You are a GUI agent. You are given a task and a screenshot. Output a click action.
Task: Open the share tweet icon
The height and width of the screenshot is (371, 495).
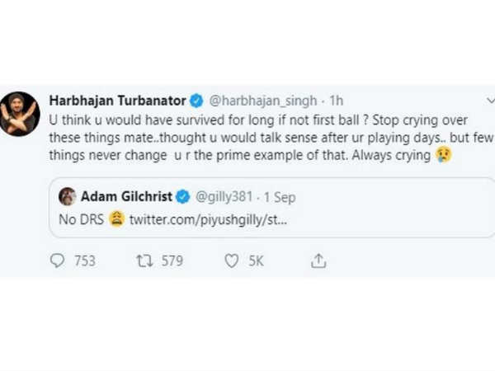click(318, 261)
